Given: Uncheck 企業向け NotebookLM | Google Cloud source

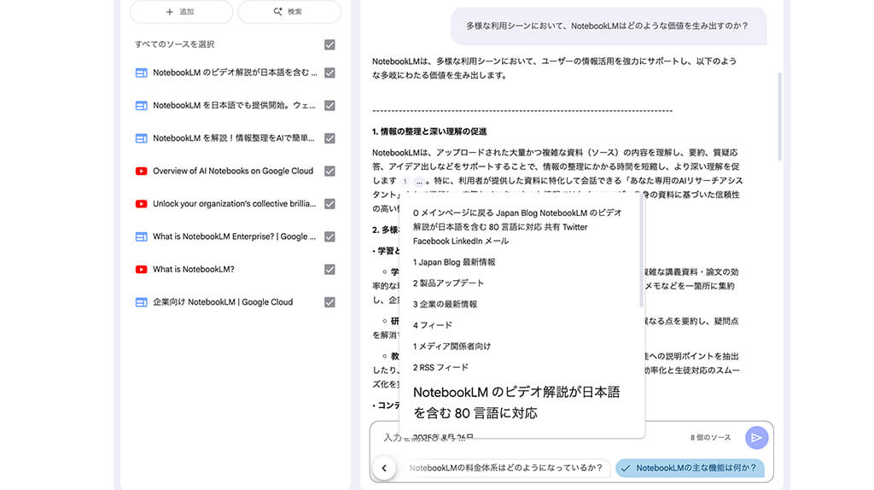Looking at the screenshot, I should click(329, 302).
